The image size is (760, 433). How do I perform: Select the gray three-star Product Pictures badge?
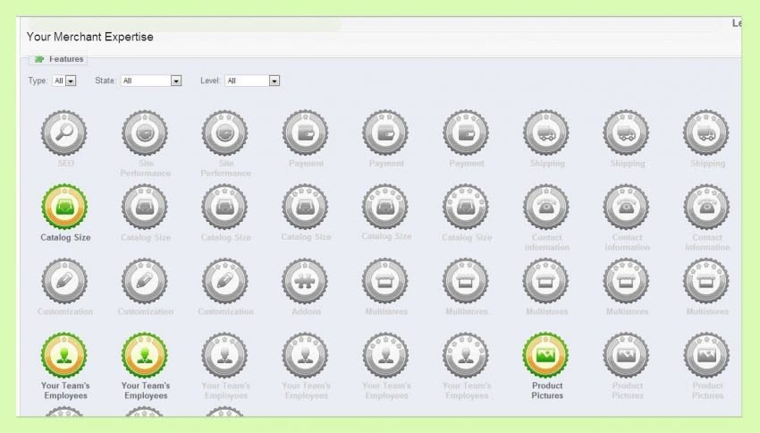pos(706,355)
